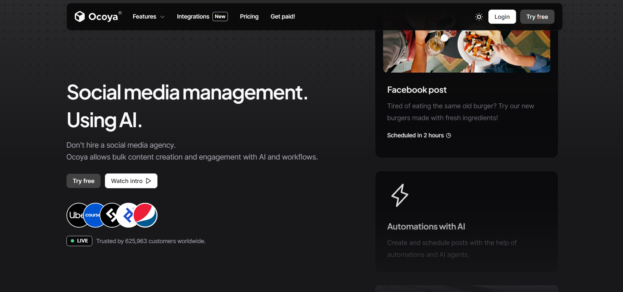Click the play triangle icon in Watch intro
Image resolution: width=623 pixels, height=292 pixels.
click(x=149, y=181)
